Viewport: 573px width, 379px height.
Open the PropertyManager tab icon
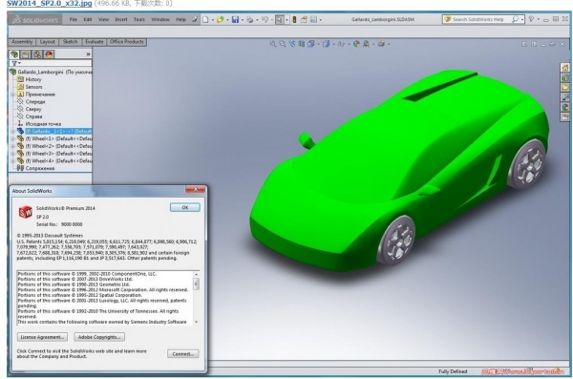pyautogui.click(x=26, y=54)
